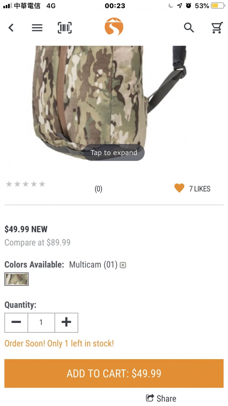
Task: Tap the back arrow icon
Action: point(11,28)
